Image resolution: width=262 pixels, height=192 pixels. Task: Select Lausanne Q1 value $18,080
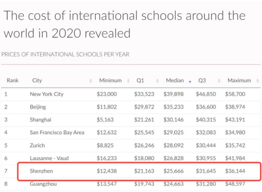[x=144, y=158]
